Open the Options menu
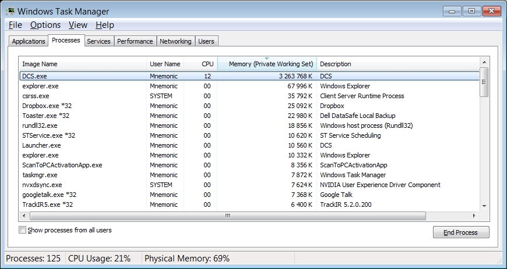Screen dimensions: 507x269 pyautogui.click(x=45, y=25)
